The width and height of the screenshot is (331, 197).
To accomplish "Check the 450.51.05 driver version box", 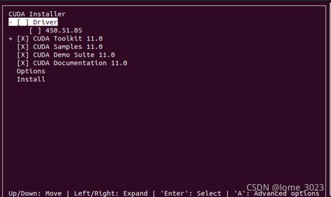I will (35, 30).
